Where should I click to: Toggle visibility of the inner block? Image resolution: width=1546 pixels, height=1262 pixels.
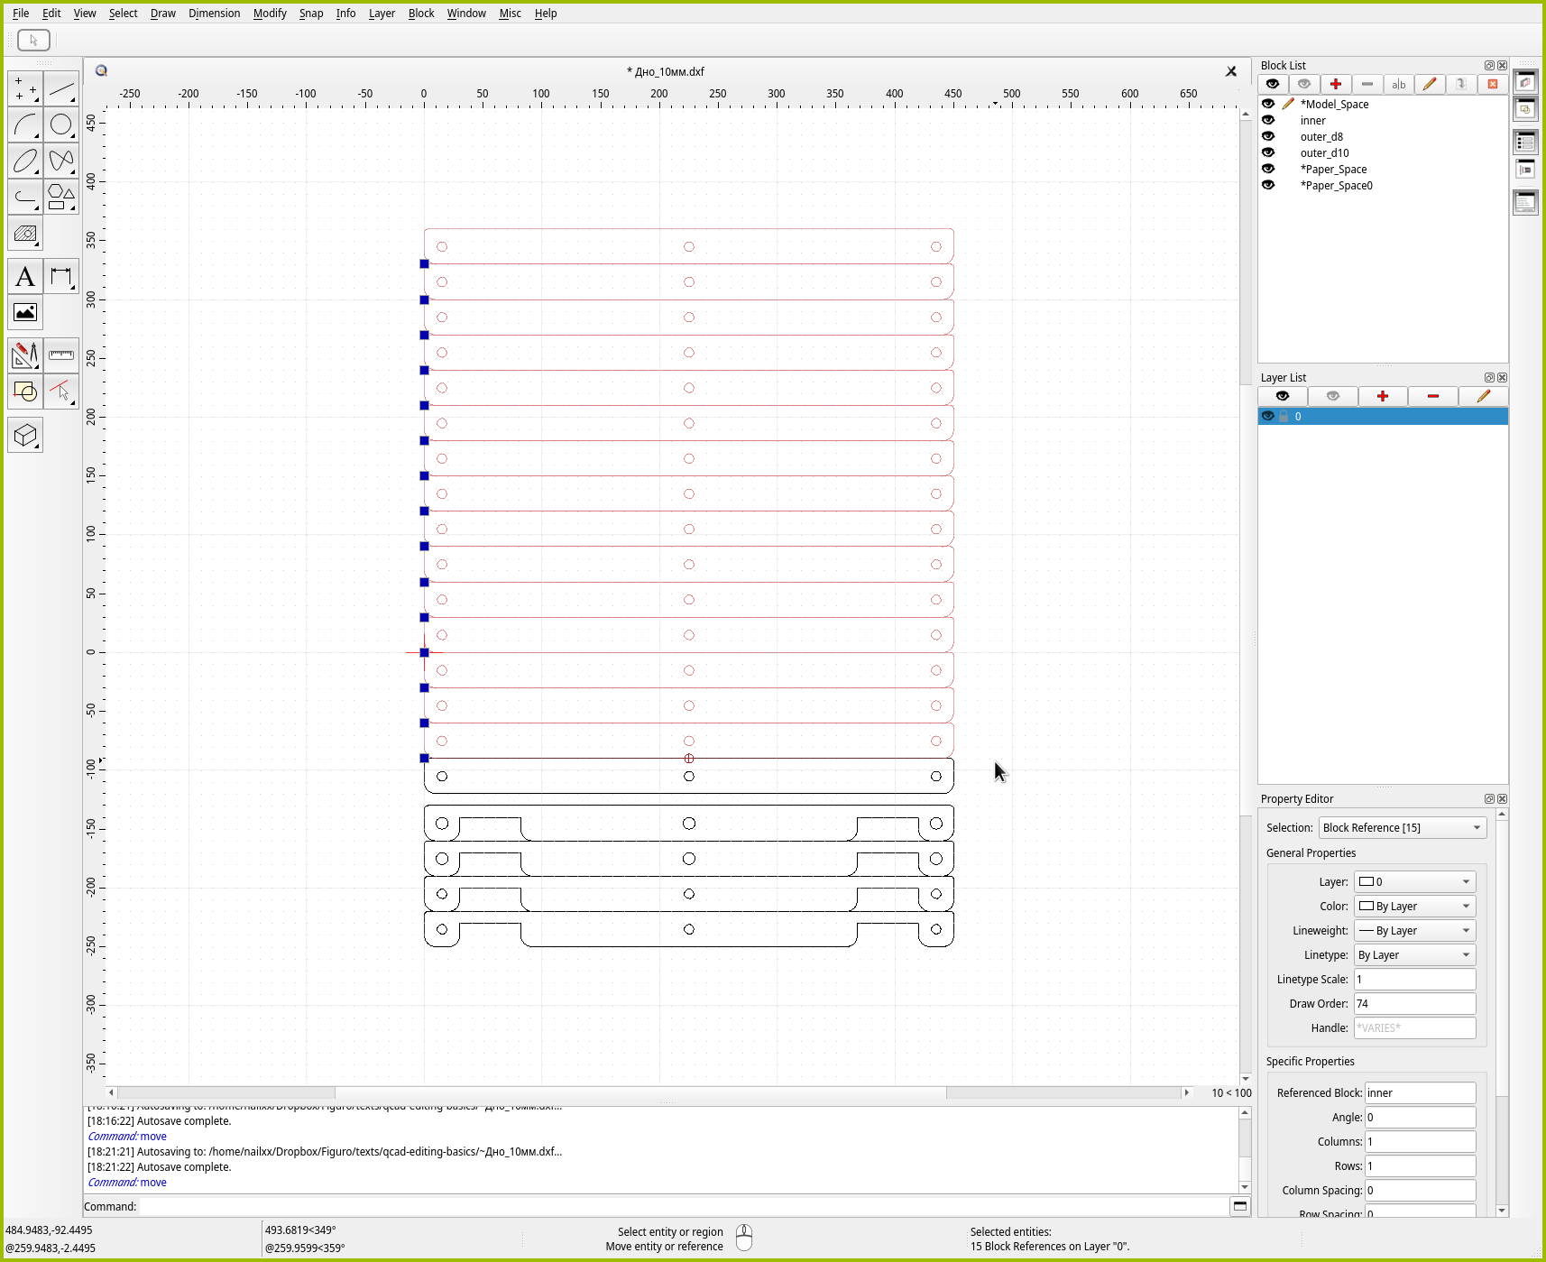click(x=1268, y=120)
